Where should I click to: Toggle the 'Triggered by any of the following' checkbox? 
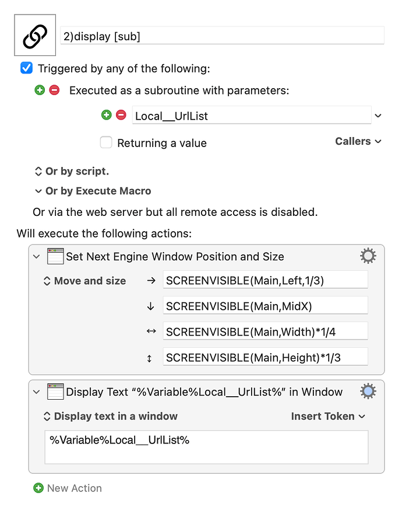[x=26, y=68]
